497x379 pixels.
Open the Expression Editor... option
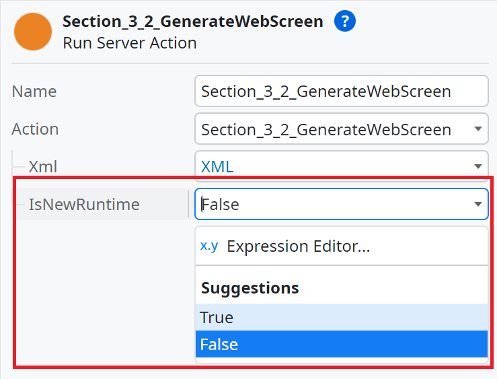coord(298,246)
